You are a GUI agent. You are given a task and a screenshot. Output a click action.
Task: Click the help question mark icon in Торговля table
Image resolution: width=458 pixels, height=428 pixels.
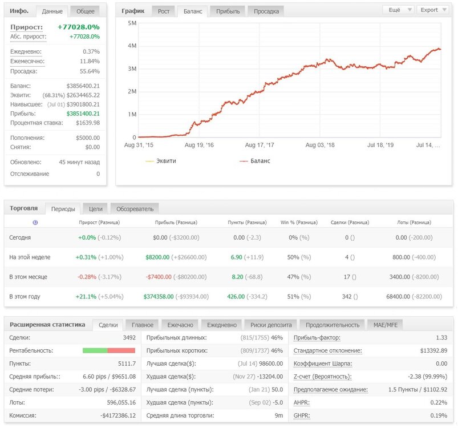click(x=35, y=223)
